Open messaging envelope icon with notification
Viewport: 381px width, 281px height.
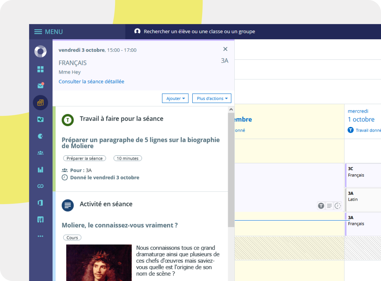point(40,86)
